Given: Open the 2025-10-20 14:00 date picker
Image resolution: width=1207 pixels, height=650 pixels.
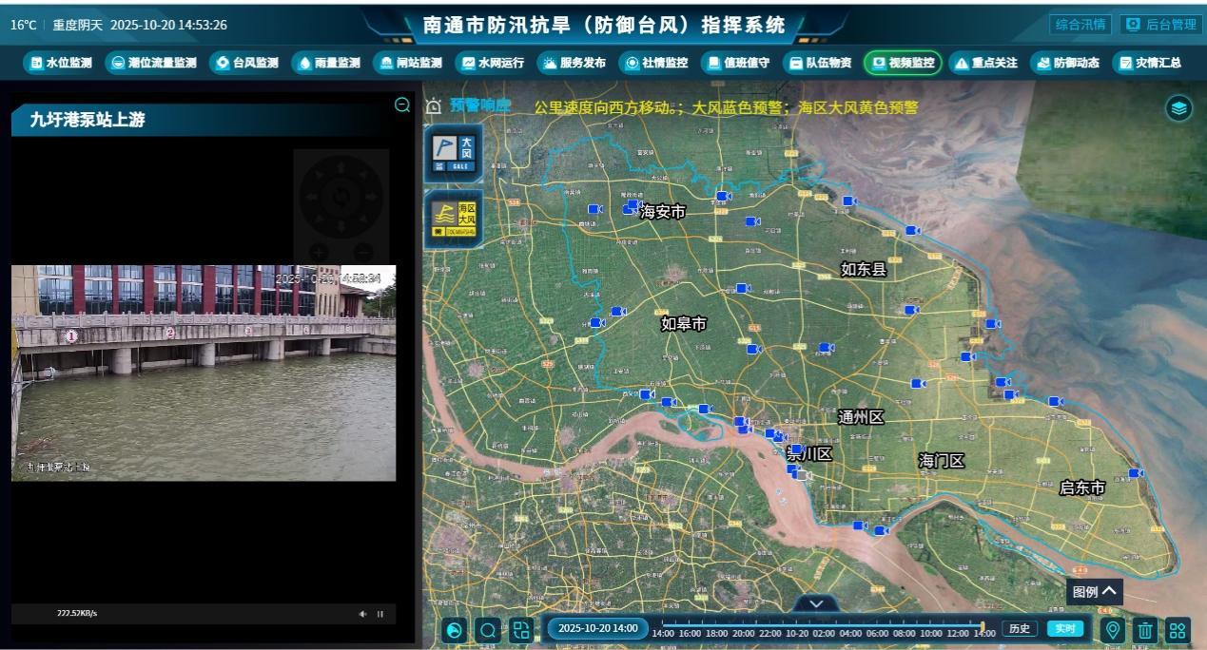Looking at the screenshot, I should click(597, 628).
